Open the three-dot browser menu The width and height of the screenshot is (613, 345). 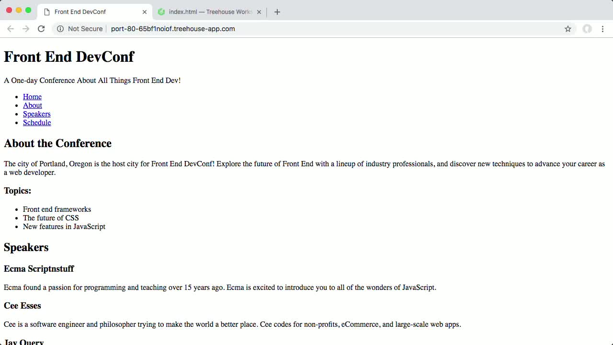(603, 29)
